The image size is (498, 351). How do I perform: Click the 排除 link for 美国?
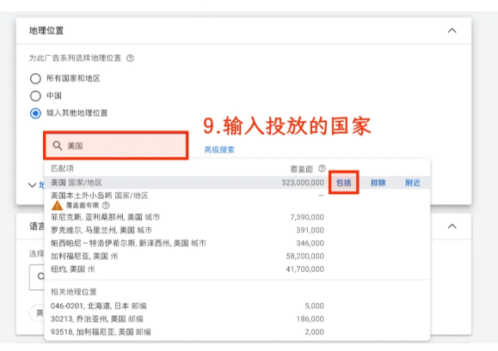click(378, 183)
